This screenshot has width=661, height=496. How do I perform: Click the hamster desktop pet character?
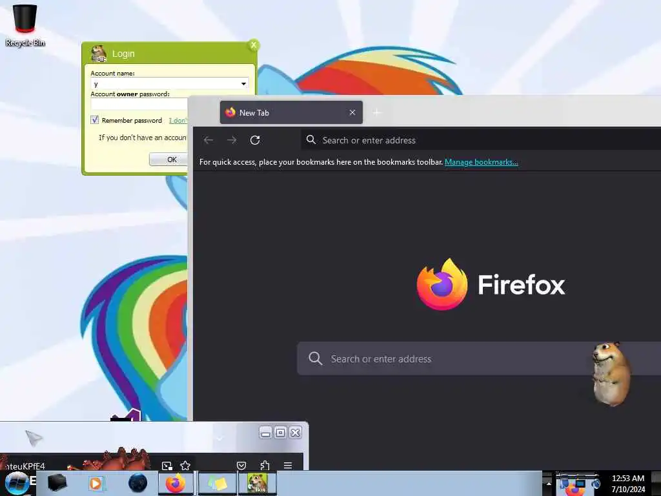[x=611, y=374]
